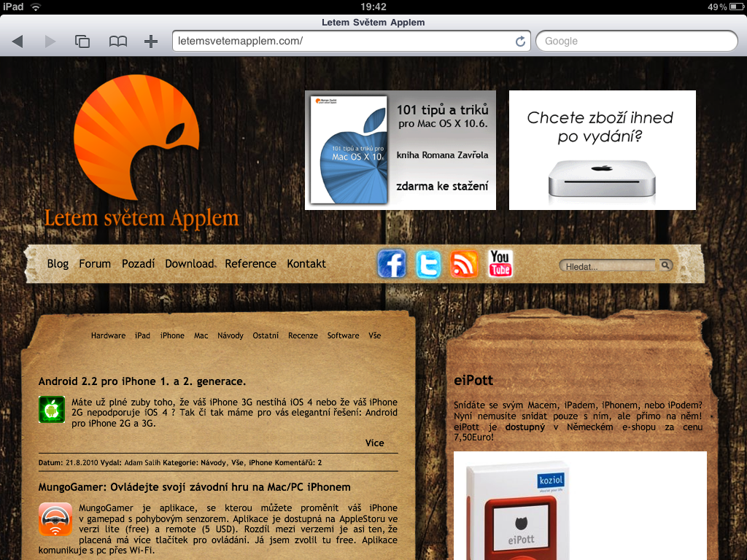Image resolution: width=747 pixels, height=560 pixels.
Task: Select the Recenze category tab
Action: (x=303, y=335)
